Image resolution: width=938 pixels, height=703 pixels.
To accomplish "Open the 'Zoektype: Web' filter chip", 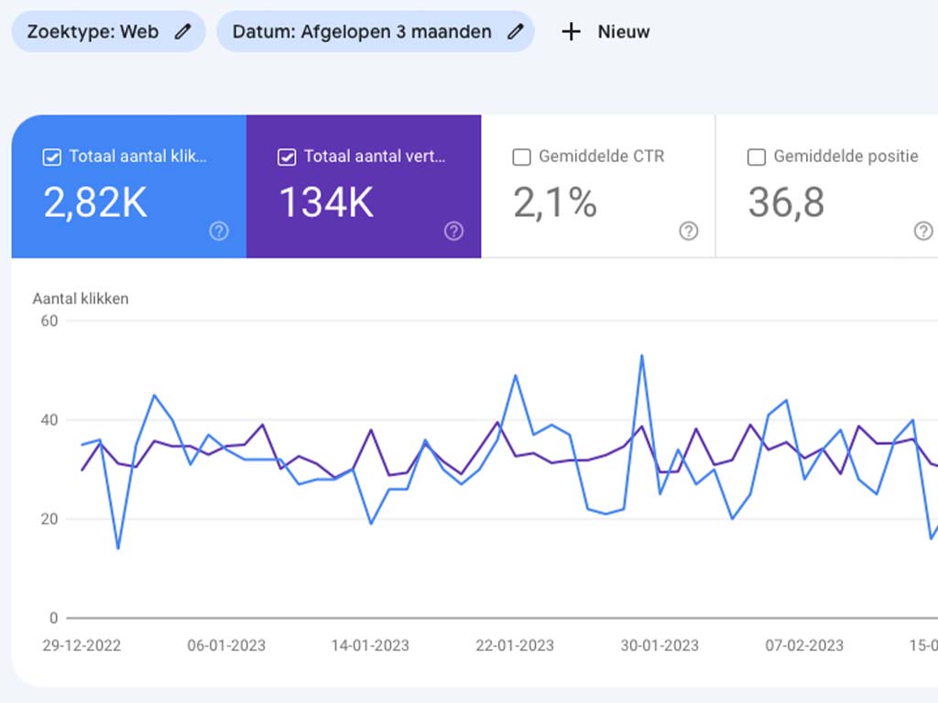I will point(93,32).
